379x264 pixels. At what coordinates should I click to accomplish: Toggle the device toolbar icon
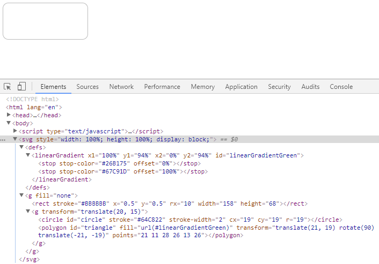(x=21, y=86)
